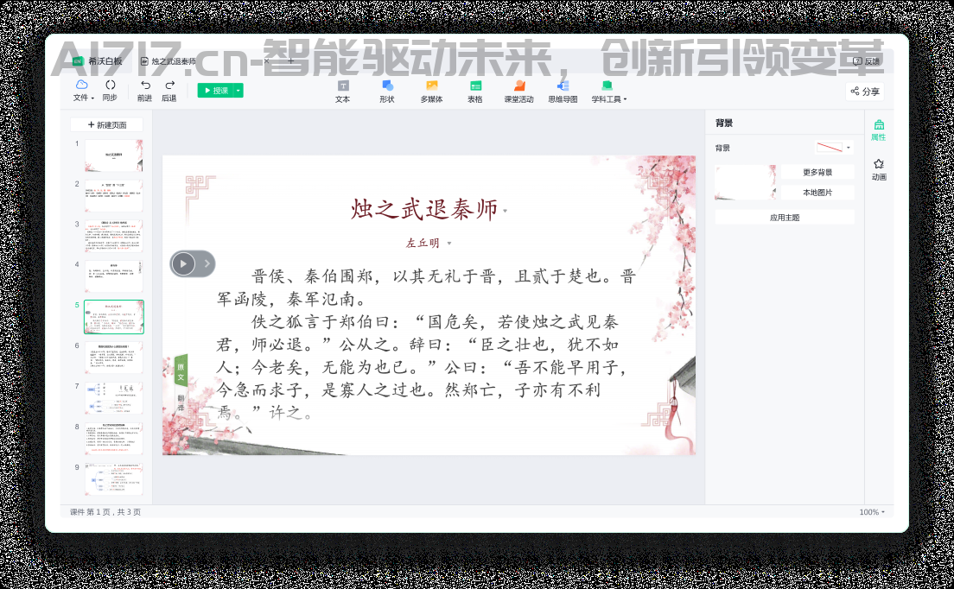The image size is (954, 589).
Task: Expand the 学科工具 subject tools menu
Action: coord(608,92)
